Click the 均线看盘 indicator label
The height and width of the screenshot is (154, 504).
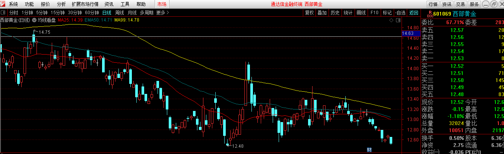point(47,20)
